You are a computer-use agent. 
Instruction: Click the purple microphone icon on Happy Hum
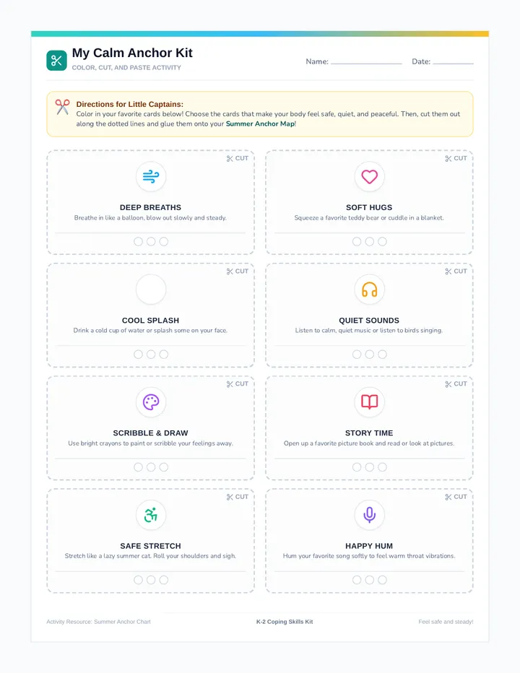(x=369, y=515)
